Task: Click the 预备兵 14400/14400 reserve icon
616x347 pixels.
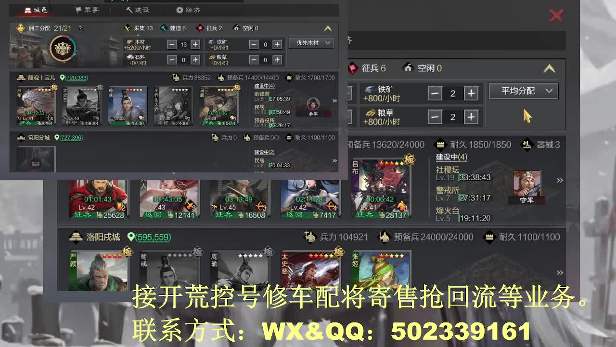Action: click(x=221, y=78)
